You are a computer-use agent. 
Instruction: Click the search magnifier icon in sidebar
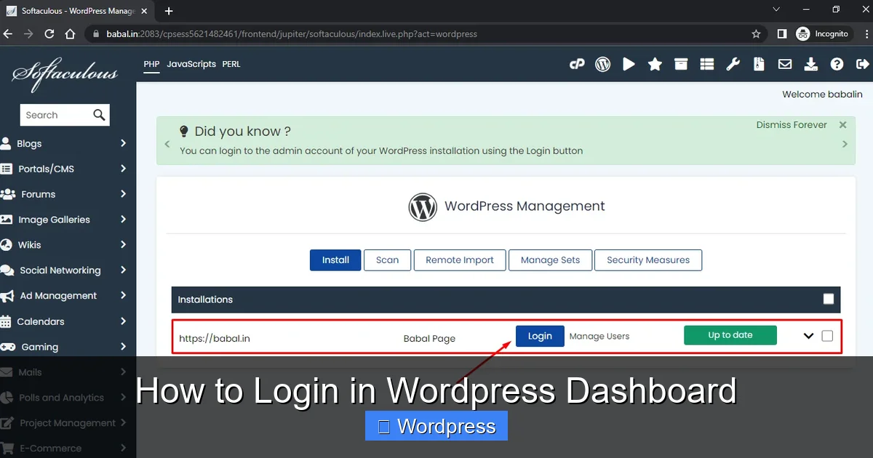pos(99,115)
